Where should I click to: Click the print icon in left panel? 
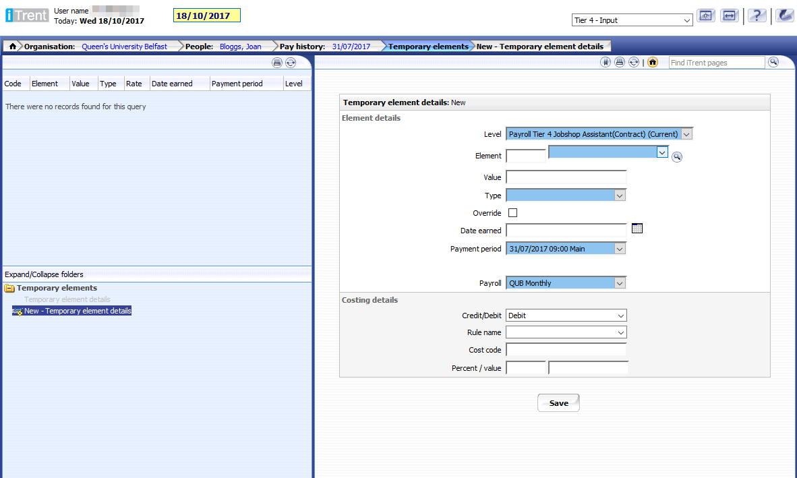pyautogui.click(x=276, y=63)
